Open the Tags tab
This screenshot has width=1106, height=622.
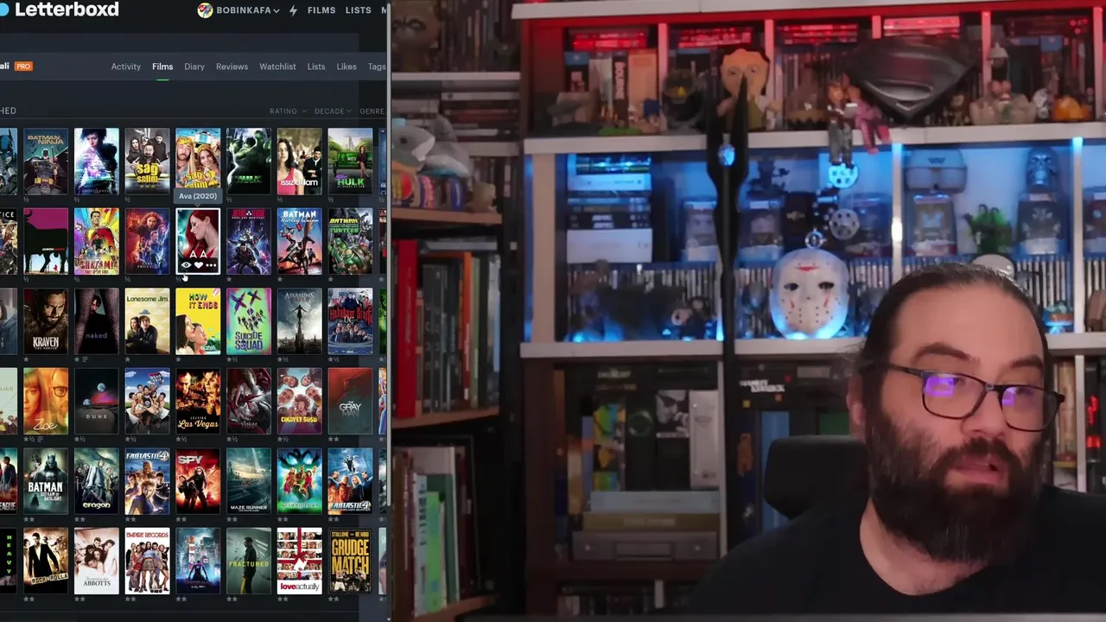point(377,67)
